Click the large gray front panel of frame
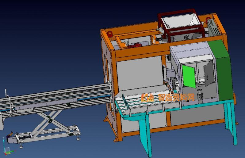Viewport: 245px width, 158px height. coord(138,76)
